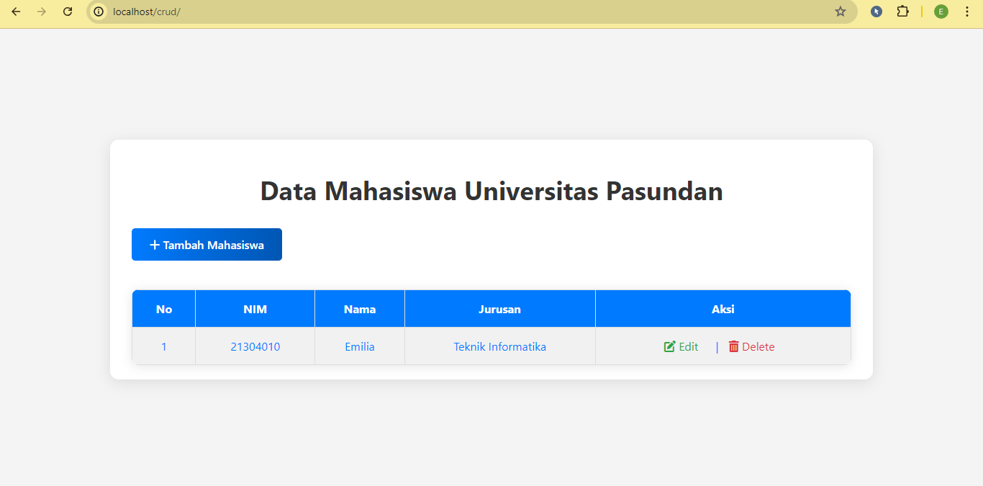Click the name Emilia in the table
Image resolution: width=983 pixels, height=486 pixels.
pyautogui.click(x=360, y=347)
